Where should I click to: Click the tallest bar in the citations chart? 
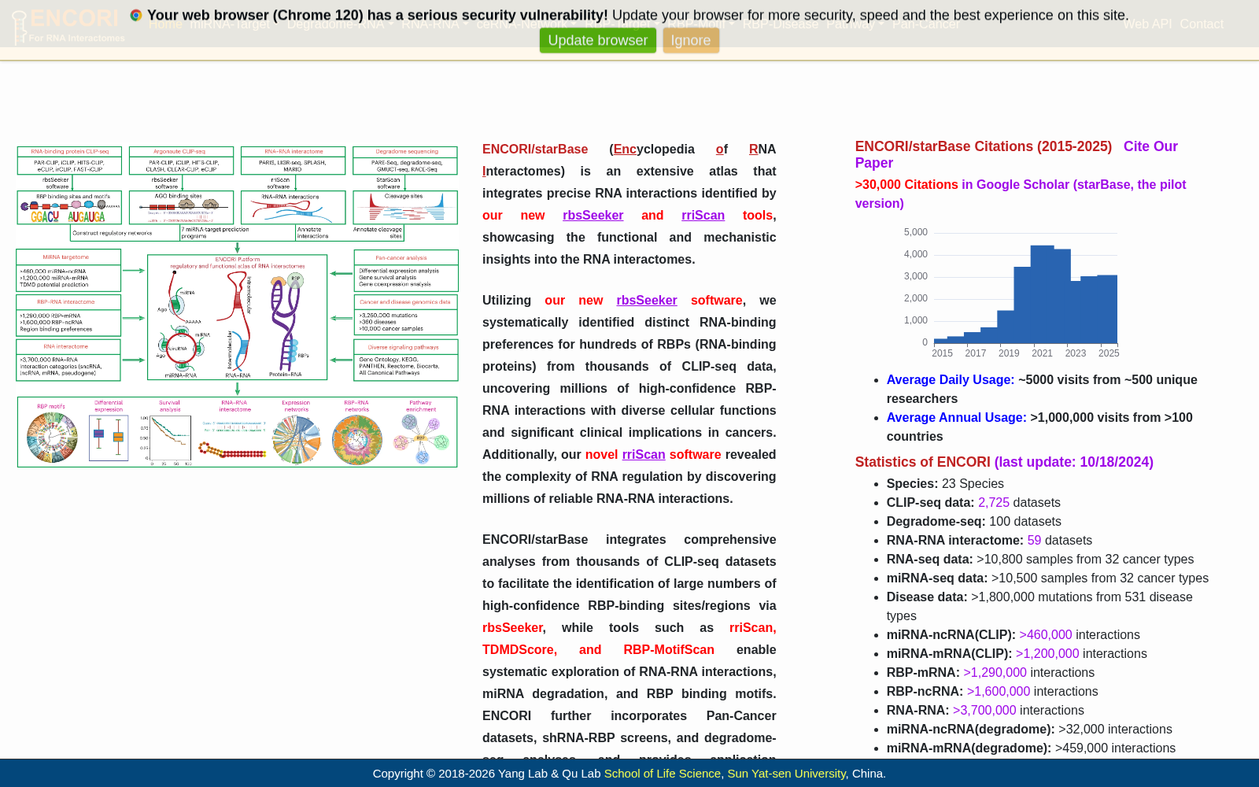[x=1042, y=294]
